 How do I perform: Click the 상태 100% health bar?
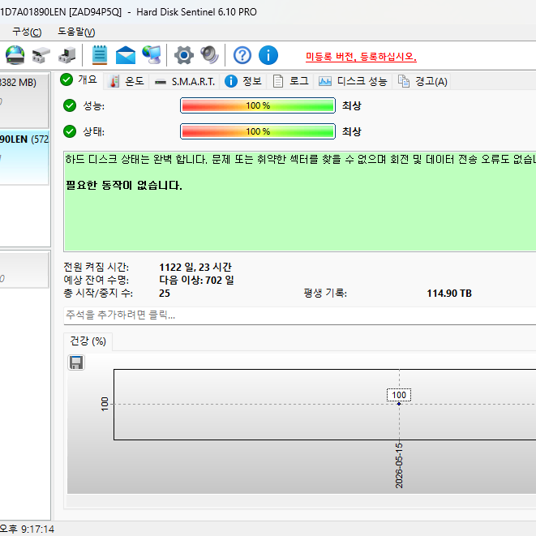click(x=258, y=131)
